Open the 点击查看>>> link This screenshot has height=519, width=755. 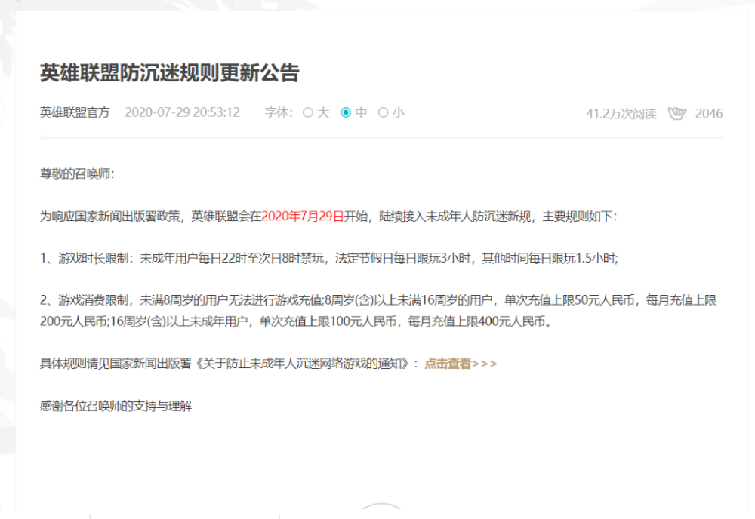pos(461,364)
